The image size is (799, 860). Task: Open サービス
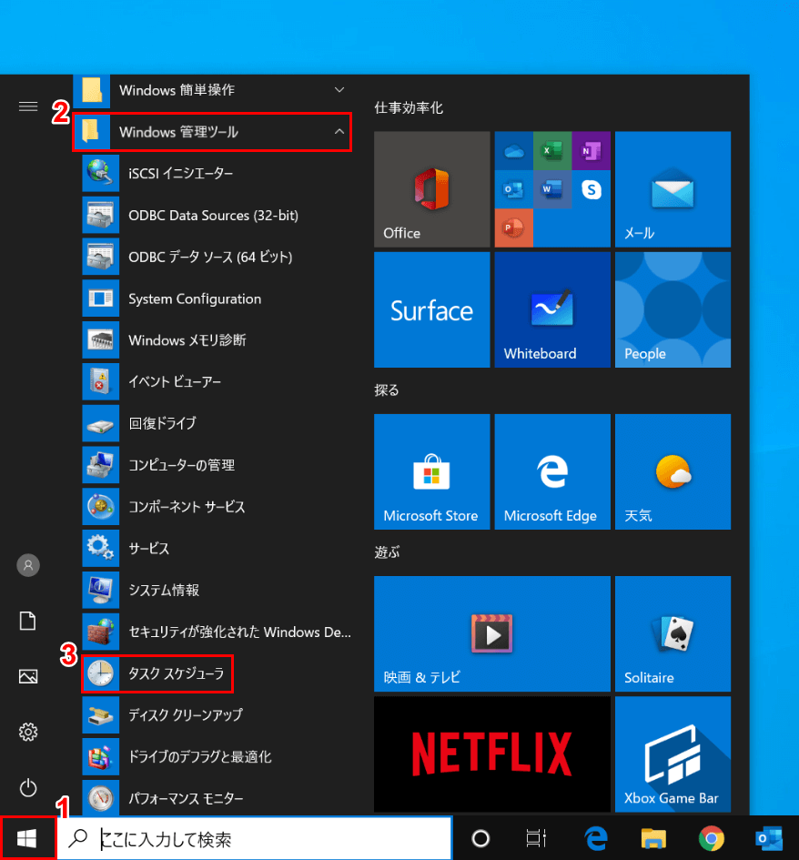pyautogui.click(x=217, y=549)
